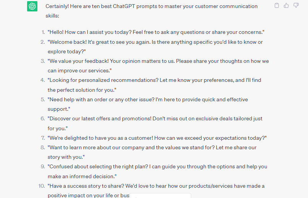Click prompt 6 'Discover our latest offers'
The height and width of the screenshot is (198, 308).
click(155, 123)
